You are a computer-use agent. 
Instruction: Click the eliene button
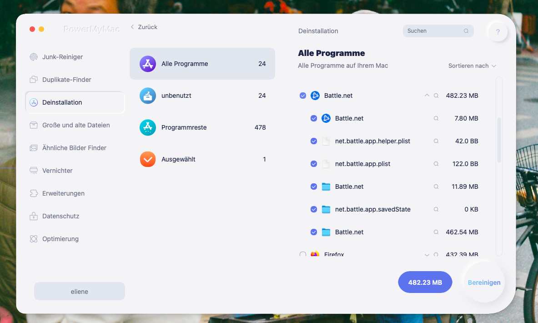pyautogui.click(x=80, y=292)
